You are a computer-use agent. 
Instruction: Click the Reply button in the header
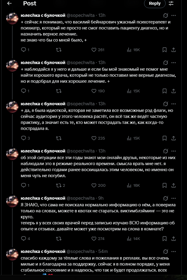coord(155,4)
